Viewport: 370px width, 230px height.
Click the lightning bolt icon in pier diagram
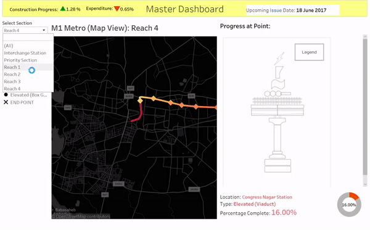(x=279, y=58)
